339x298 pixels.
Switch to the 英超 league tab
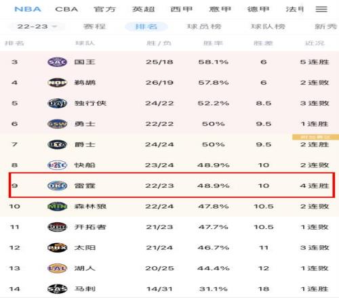click(143, 9)
